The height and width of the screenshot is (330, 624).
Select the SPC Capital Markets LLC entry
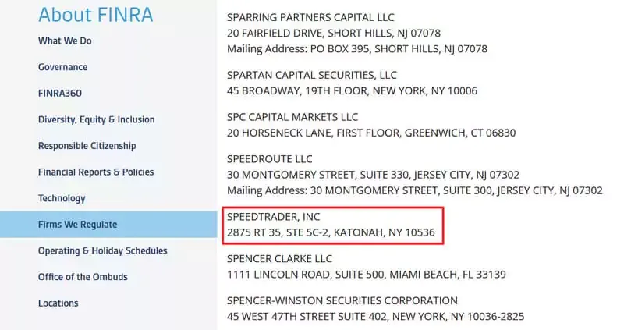(292, 117)
